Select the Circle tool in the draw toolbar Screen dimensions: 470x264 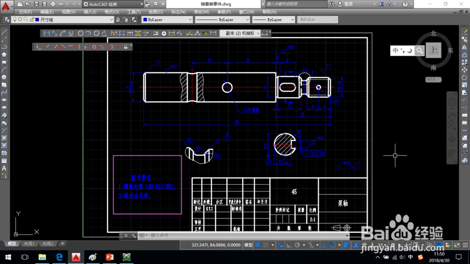(4, 77)
